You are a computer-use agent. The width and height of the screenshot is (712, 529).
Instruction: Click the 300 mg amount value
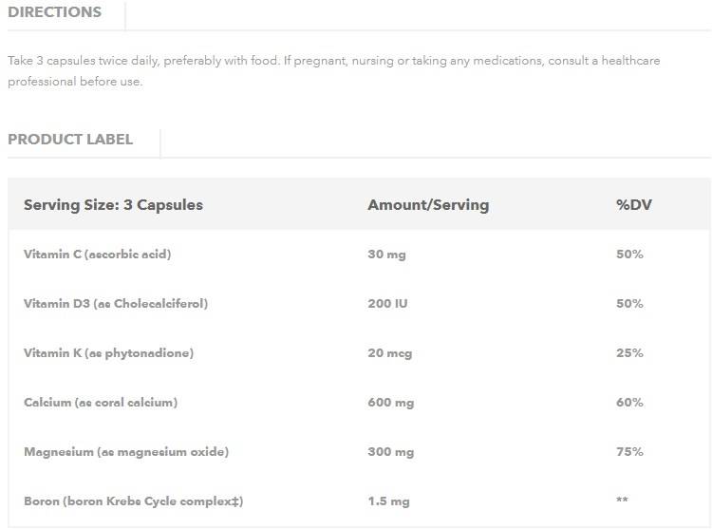390,451
